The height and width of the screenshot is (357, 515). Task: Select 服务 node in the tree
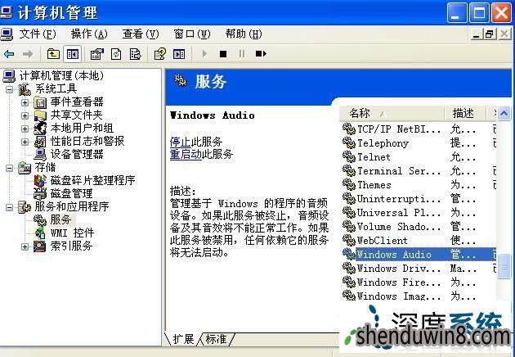[60, 219]
